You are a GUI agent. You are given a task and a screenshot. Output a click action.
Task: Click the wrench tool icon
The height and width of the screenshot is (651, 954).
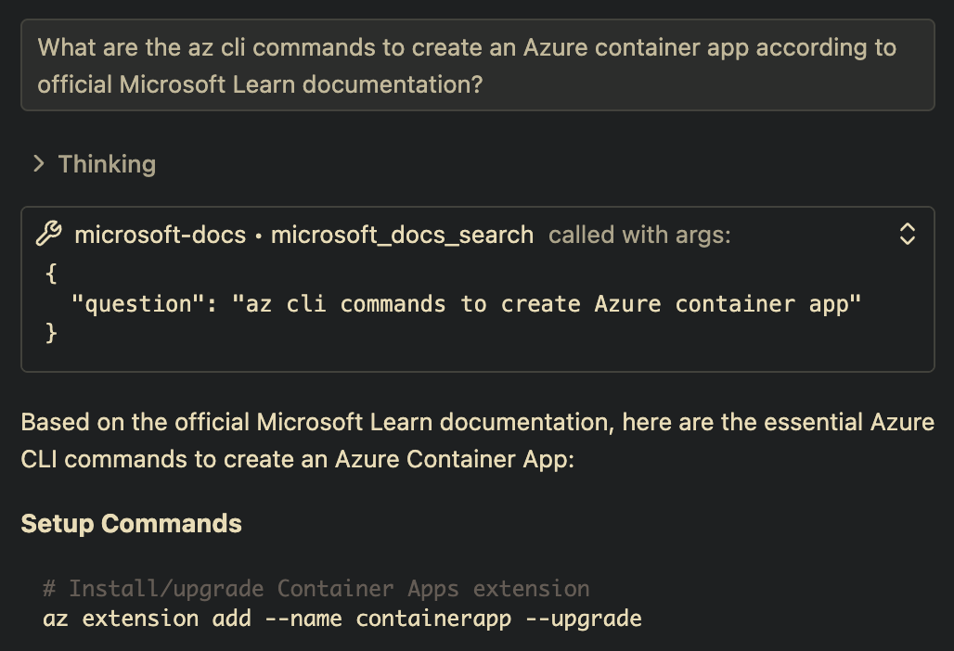48,234
